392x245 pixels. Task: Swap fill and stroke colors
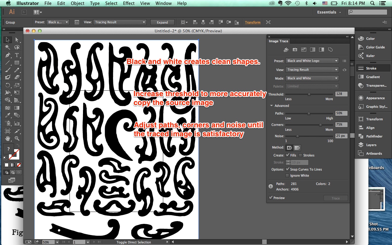pyautogui.click(x=18, y=145)
